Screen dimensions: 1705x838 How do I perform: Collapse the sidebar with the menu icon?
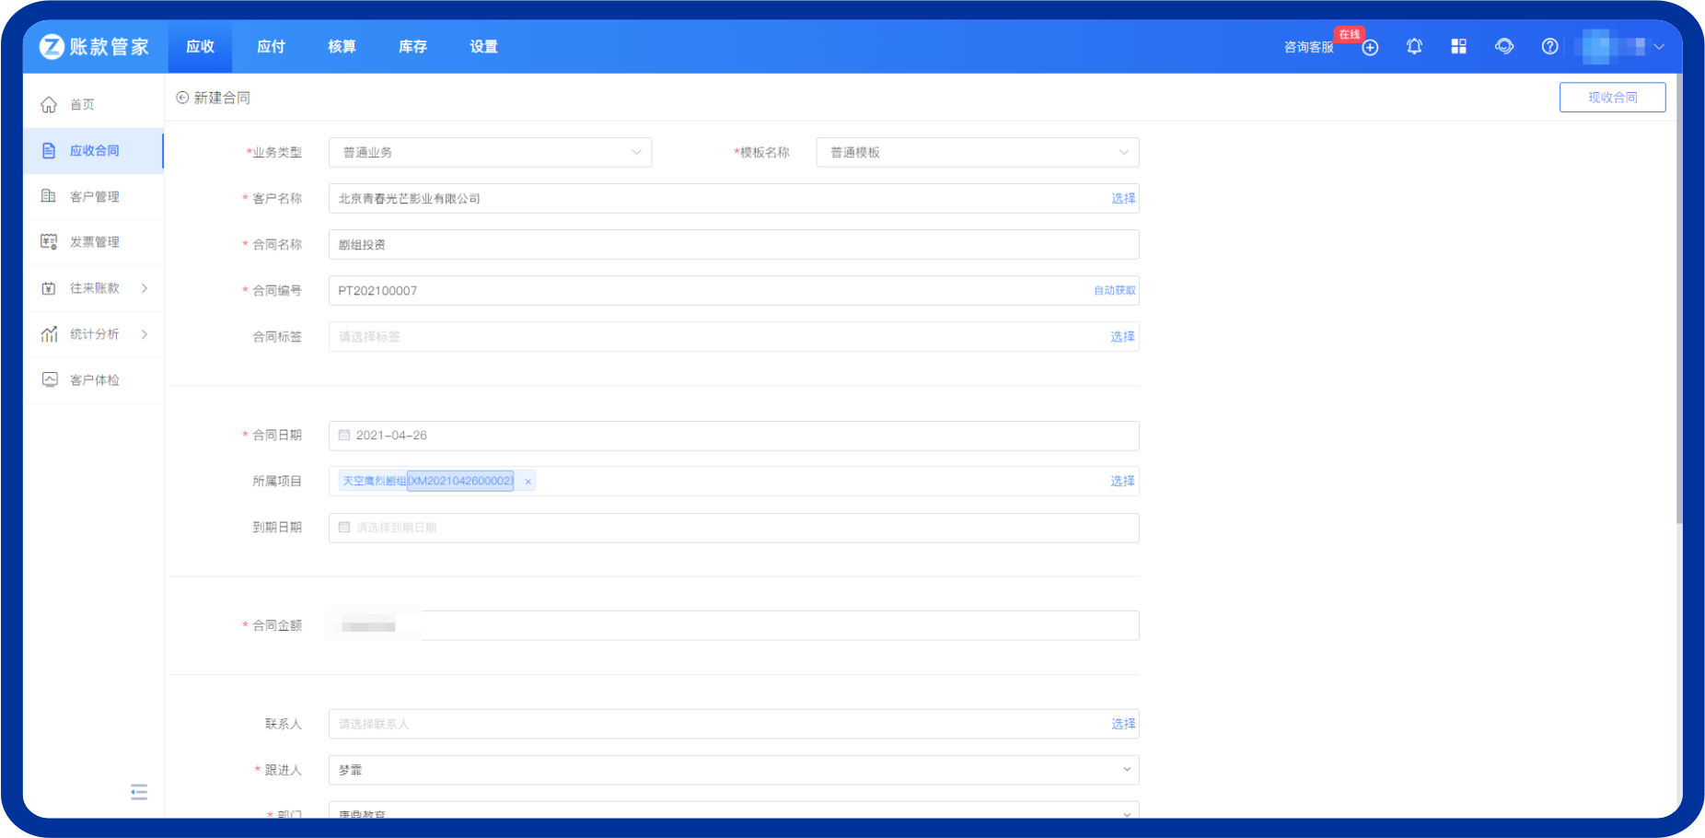[139, 792]
